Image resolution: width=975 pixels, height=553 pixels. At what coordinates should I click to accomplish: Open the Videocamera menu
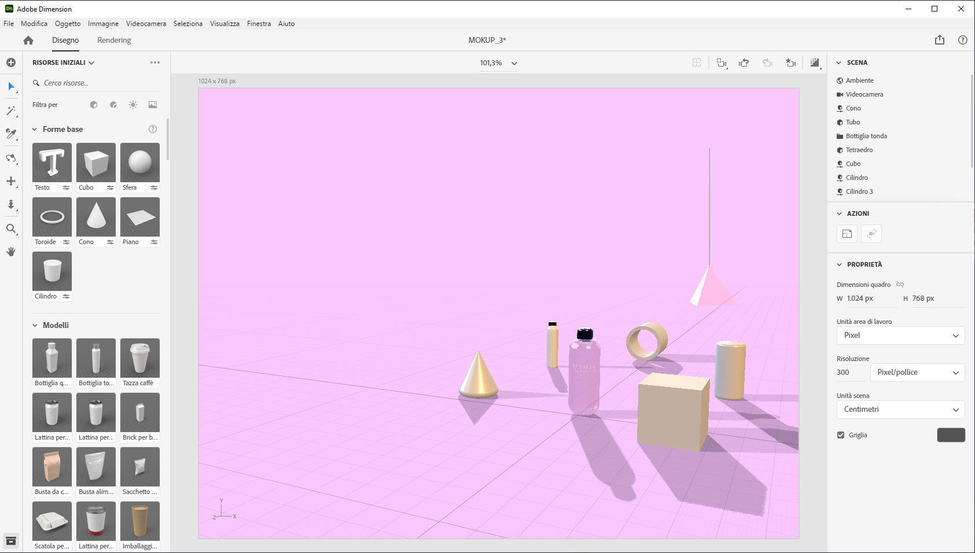pyautogui.click(x=146, y=24)
